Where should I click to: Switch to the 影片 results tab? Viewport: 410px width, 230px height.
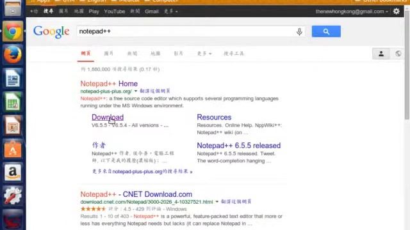[x=178, y=54]
